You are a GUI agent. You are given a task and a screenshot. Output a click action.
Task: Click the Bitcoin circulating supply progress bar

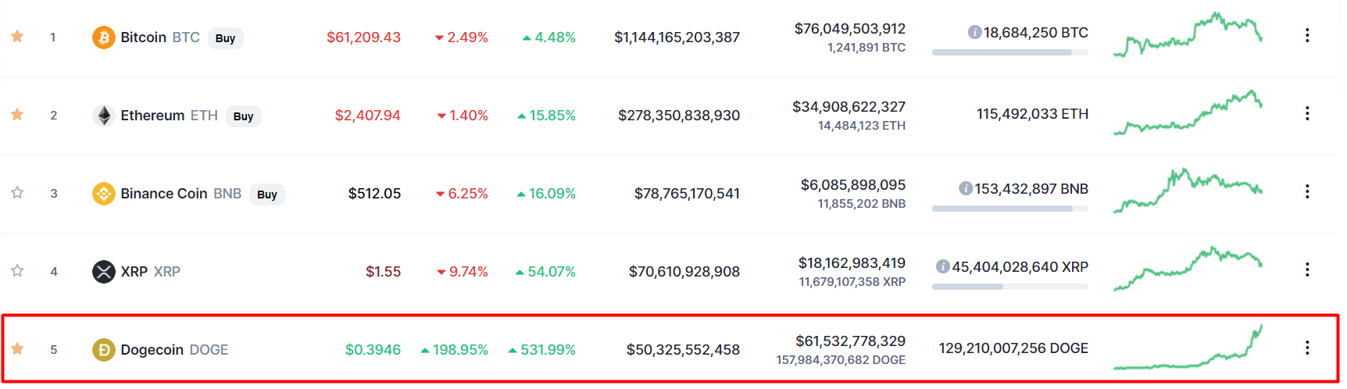(1010, 52)
